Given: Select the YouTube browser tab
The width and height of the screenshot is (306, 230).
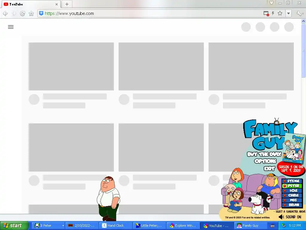Looking at the screenshot, I should coord(31,4).
